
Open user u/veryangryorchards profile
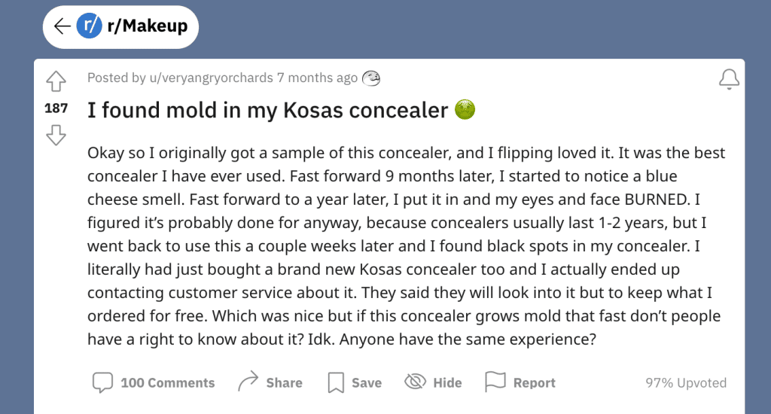coord(211,78)
